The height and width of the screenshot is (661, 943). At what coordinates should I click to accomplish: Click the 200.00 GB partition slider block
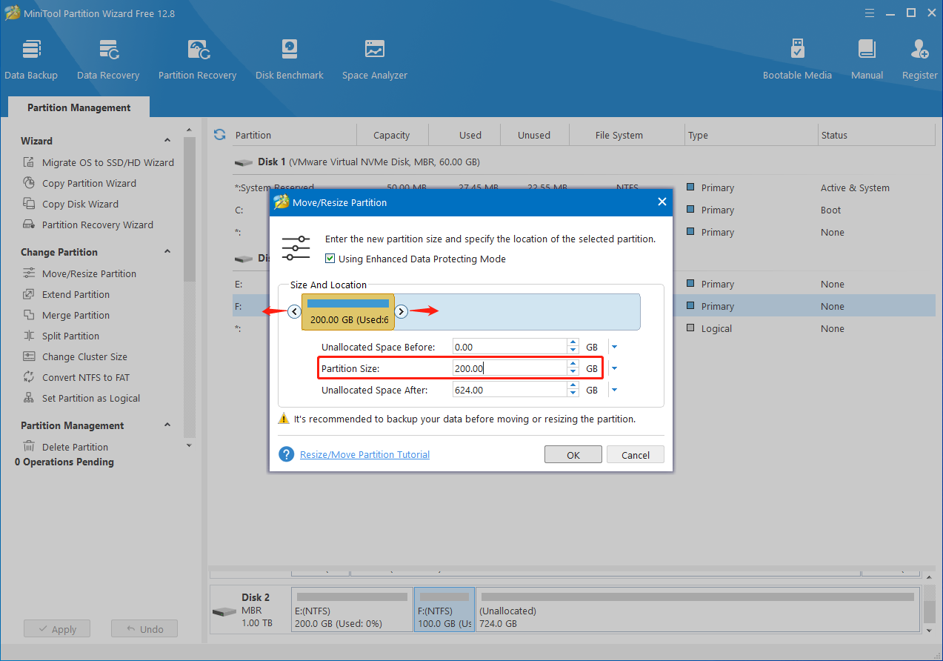(x=348, y=311)
